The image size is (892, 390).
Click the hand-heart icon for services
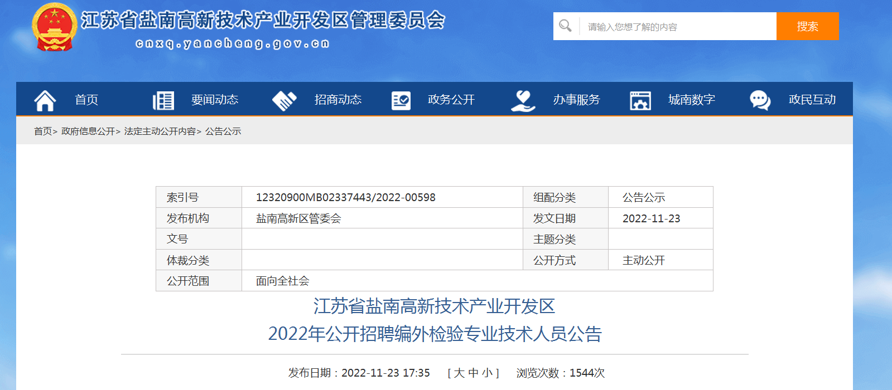tap(523, 100)
